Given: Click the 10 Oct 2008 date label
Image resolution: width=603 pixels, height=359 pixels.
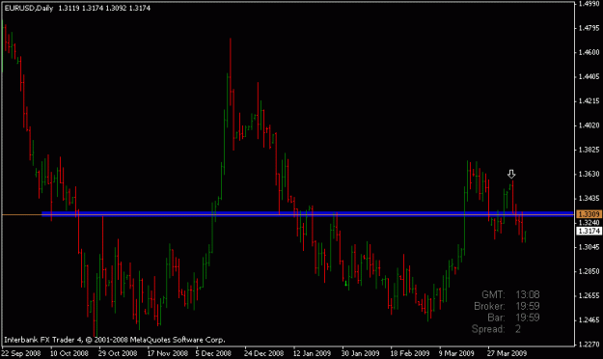Looking at the screenshot, I should pyautogui.click(x=69, y=353).
